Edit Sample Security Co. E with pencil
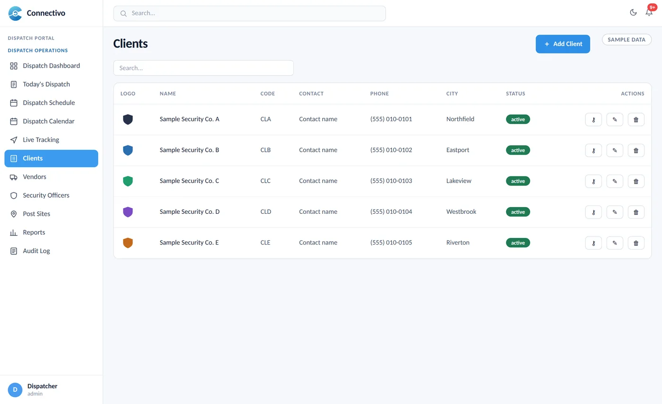Screen dimensions: 662x404 tap(615, 243)
